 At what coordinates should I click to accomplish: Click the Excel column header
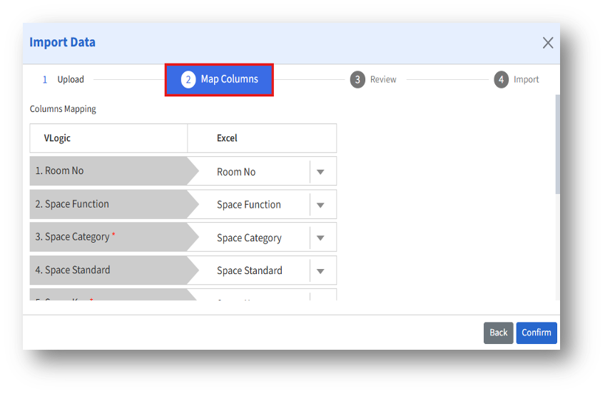point(227,138)
